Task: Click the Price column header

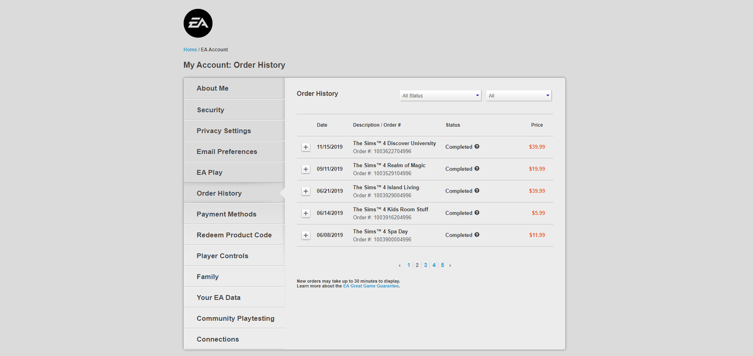Action: (x=537, y=125)
